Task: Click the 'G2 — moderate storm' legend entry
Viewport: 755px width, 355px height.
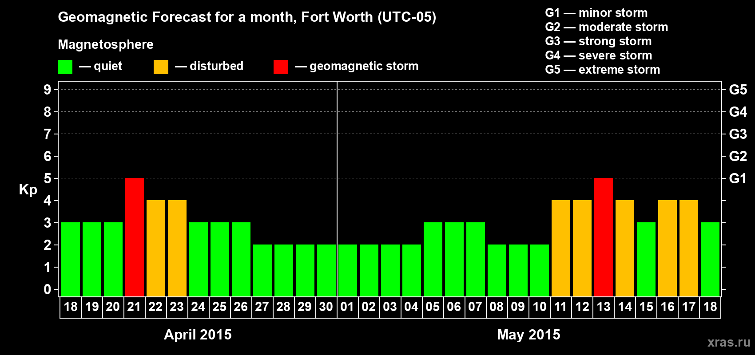Action: (x=607, y=27)
